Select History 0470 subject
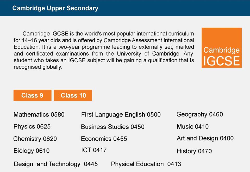The height and width of the screenshot is (172, 250). tap(194, 151)
